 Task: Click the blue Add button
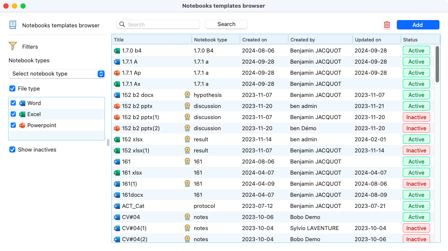418,25
